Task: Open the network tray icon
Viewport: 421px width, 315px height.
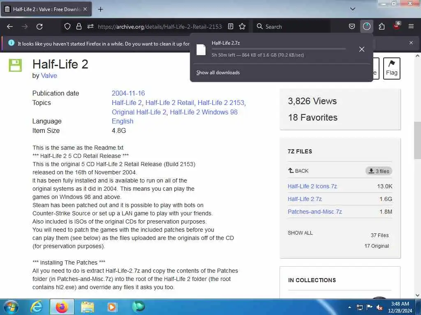Action: [359, 307]
